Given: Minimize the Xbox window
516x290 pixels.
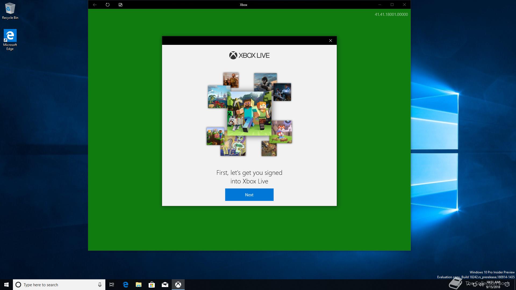Looking at the screenshot, I should click(x=380, y=5).
